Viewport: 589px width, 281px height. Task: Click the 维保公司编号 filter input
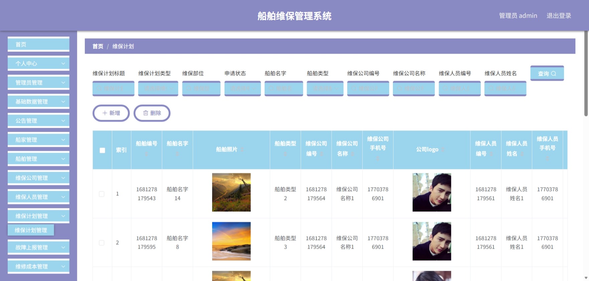coord(368,89)
